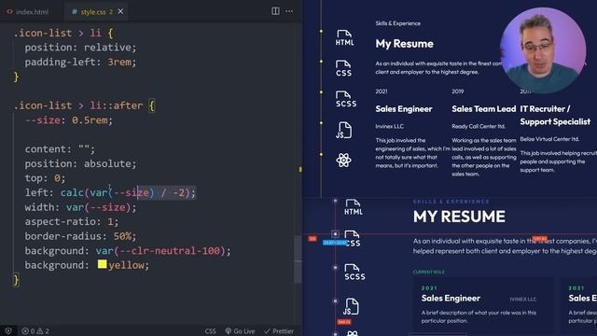Click the 'padding-left: 3rem;' code line
The image size is (597, 336).
pyautogui.click(x=80, y=63)
